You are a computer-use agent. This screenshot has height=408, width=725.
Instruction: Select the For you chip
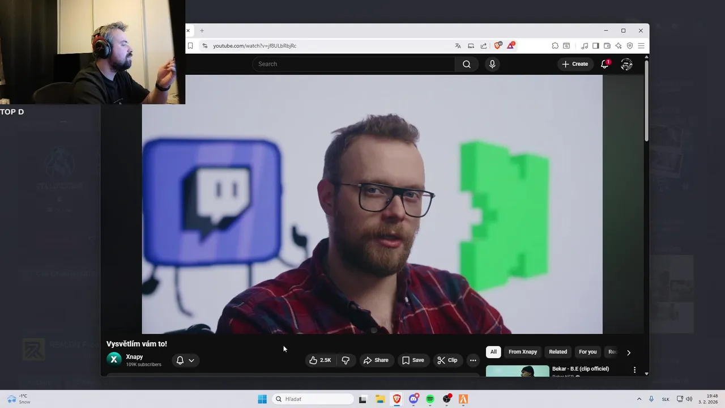(587, 352)
